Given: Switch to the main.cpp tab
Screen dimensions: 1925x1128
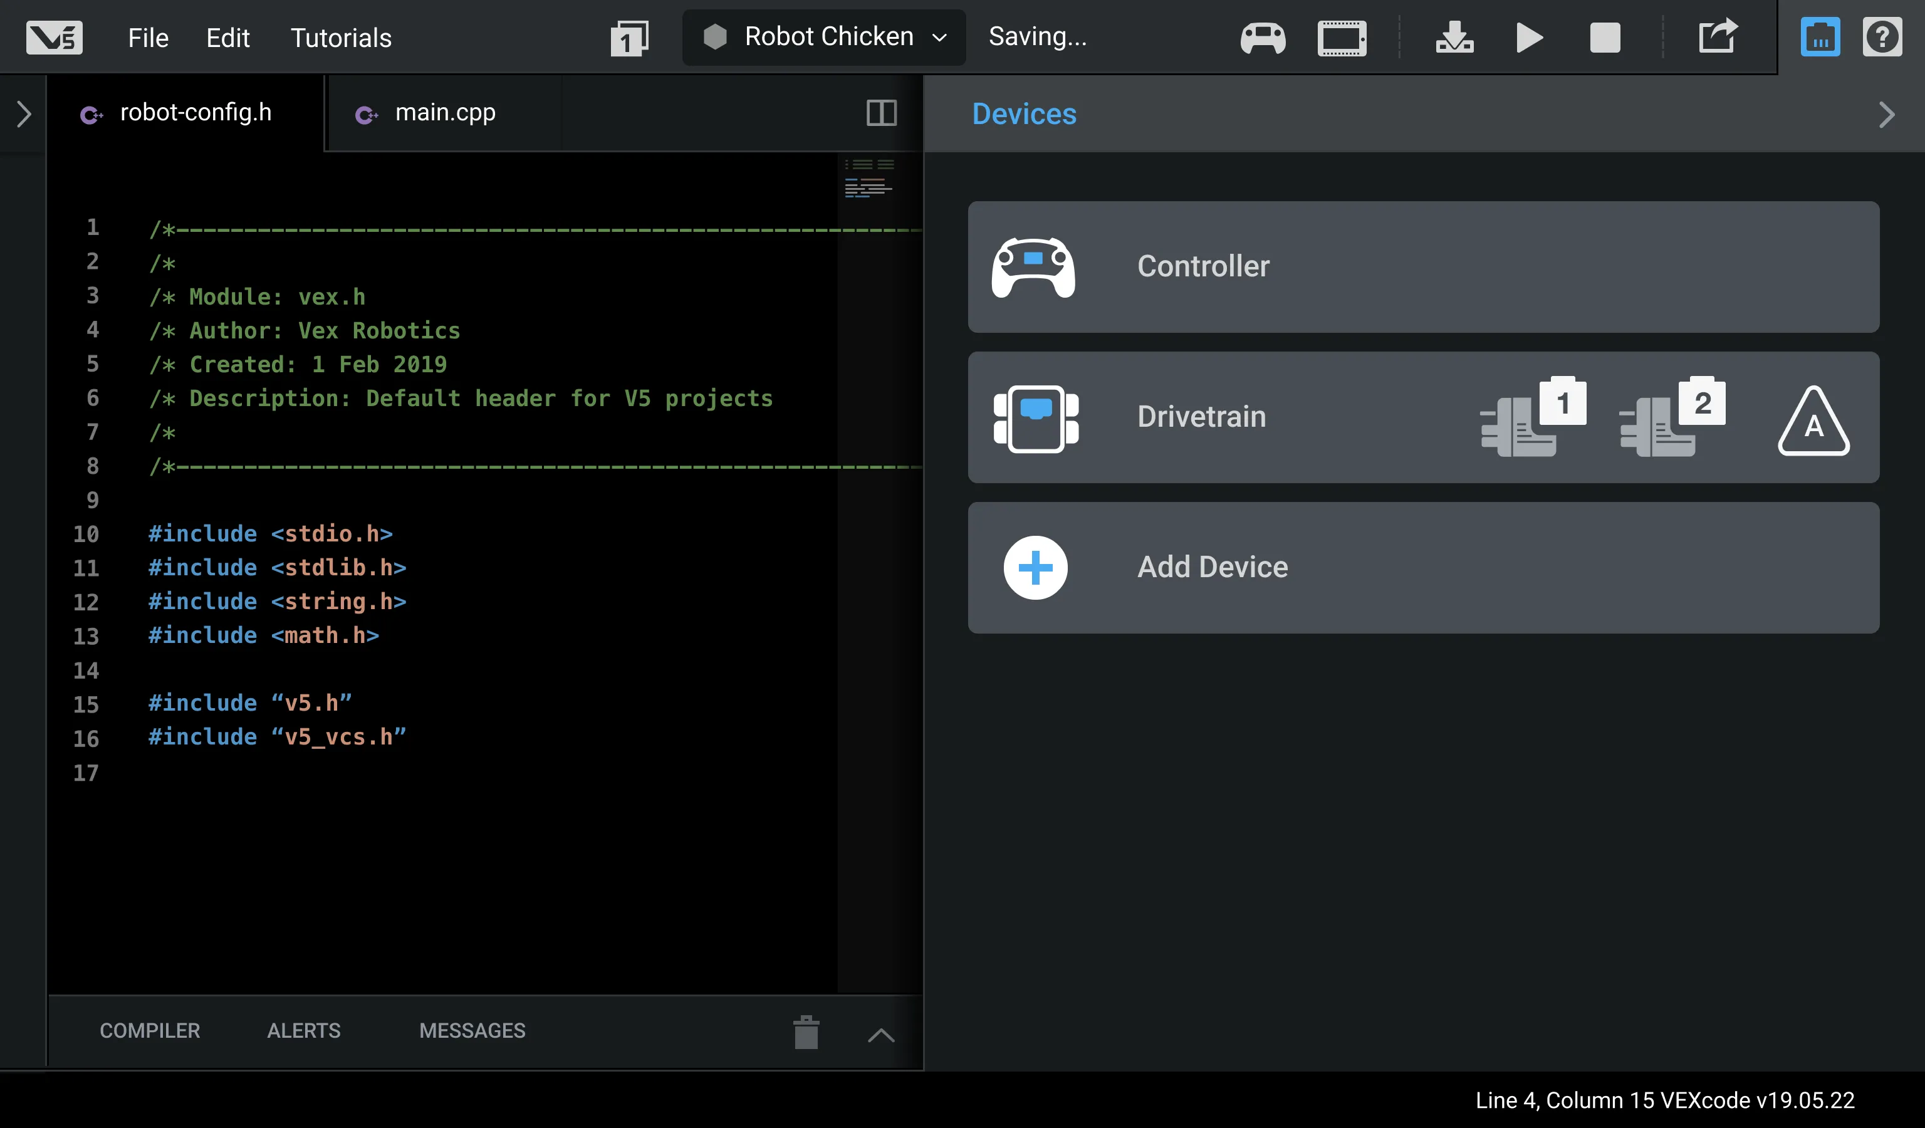Looking at the screenshot, I should click(x=444, y=113).
